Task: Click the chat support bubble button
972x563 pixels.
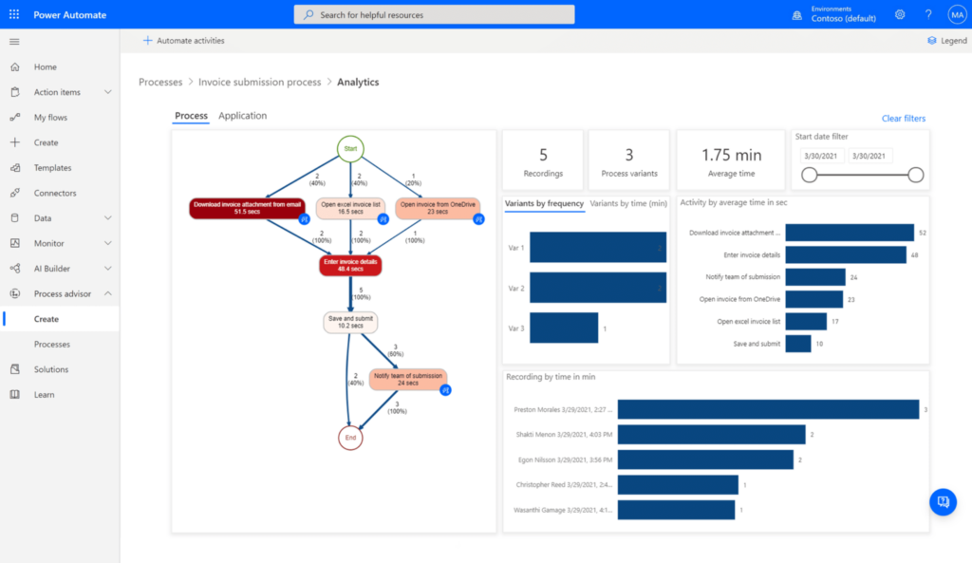Action: click(x=943, y=501)
